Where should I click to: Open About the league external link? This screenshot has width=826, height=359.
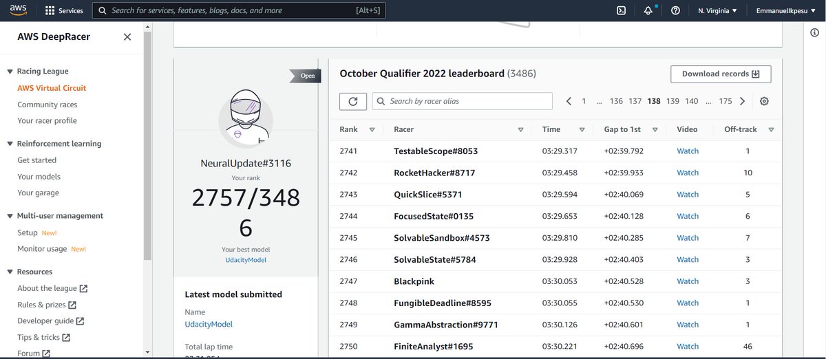click(x=52, y=288)
